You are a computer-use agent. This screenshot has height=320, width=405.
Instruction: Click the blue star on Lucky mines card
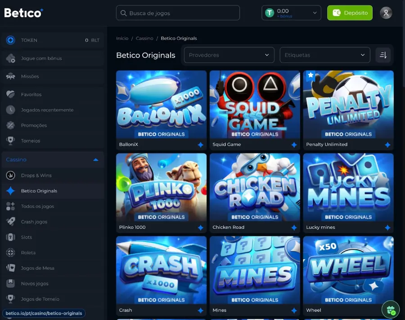387,227
